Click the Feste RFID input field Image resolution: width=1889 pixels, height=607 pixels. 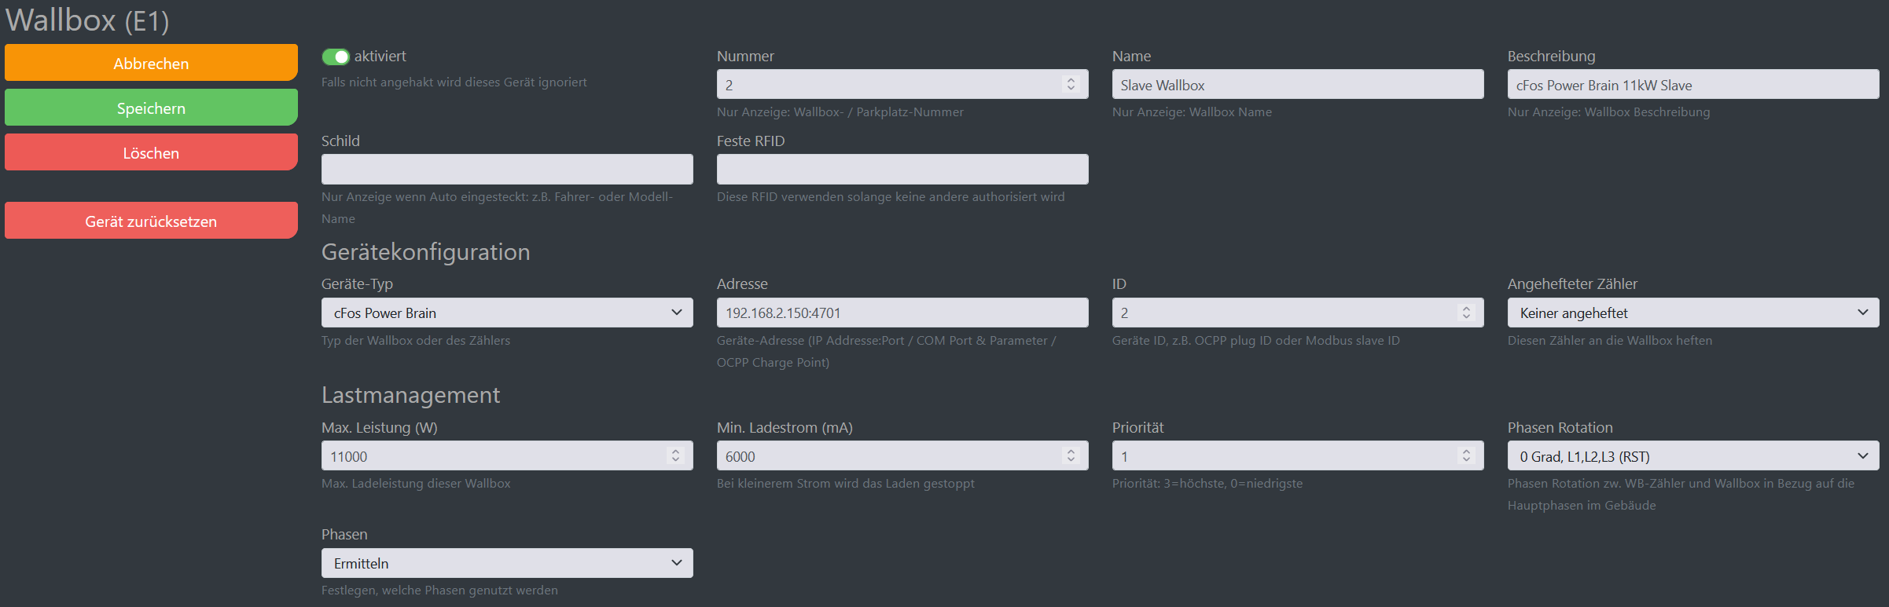click(902, 169)
